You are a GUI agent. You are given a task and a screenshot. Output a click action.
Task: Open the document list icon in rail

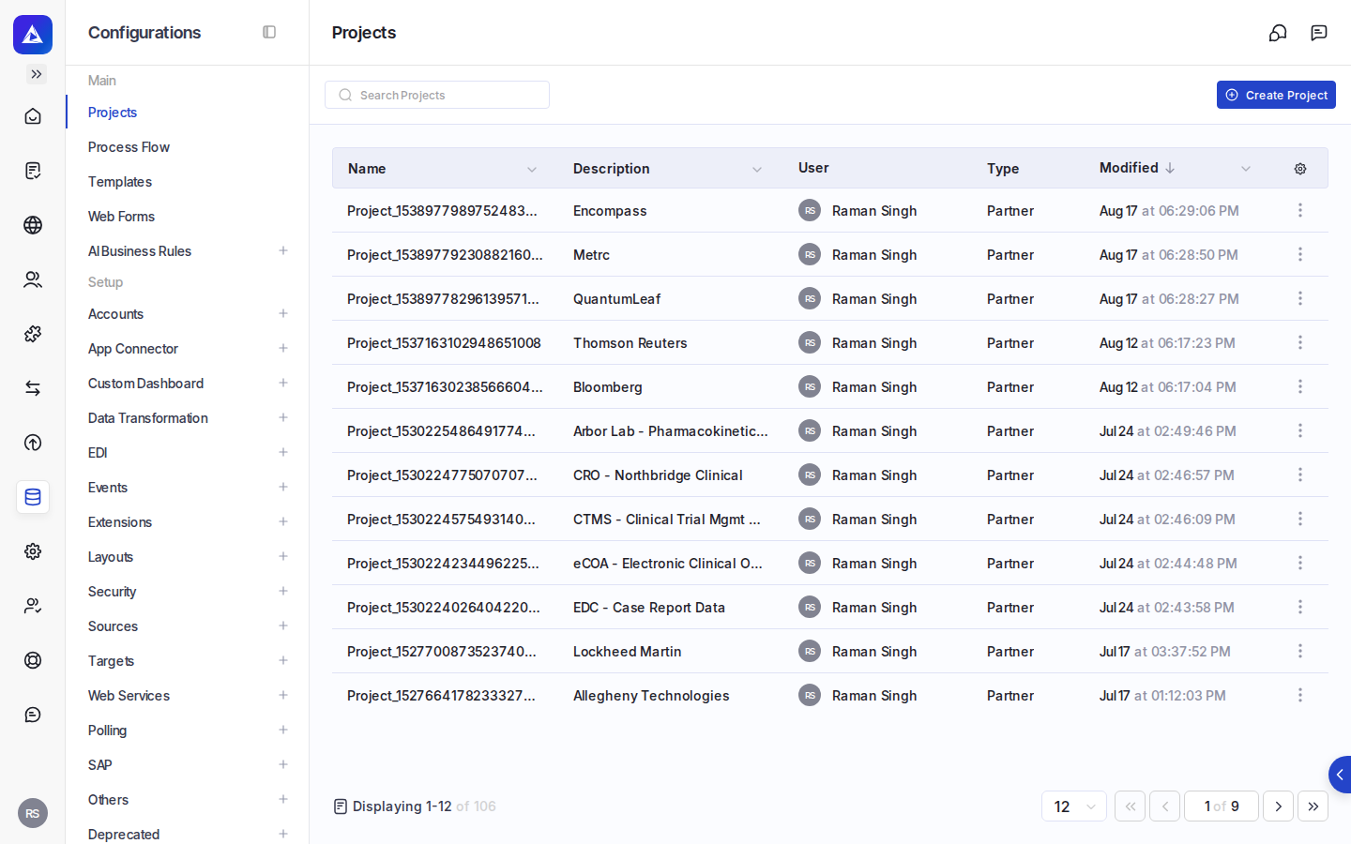(x=33, y=171)
